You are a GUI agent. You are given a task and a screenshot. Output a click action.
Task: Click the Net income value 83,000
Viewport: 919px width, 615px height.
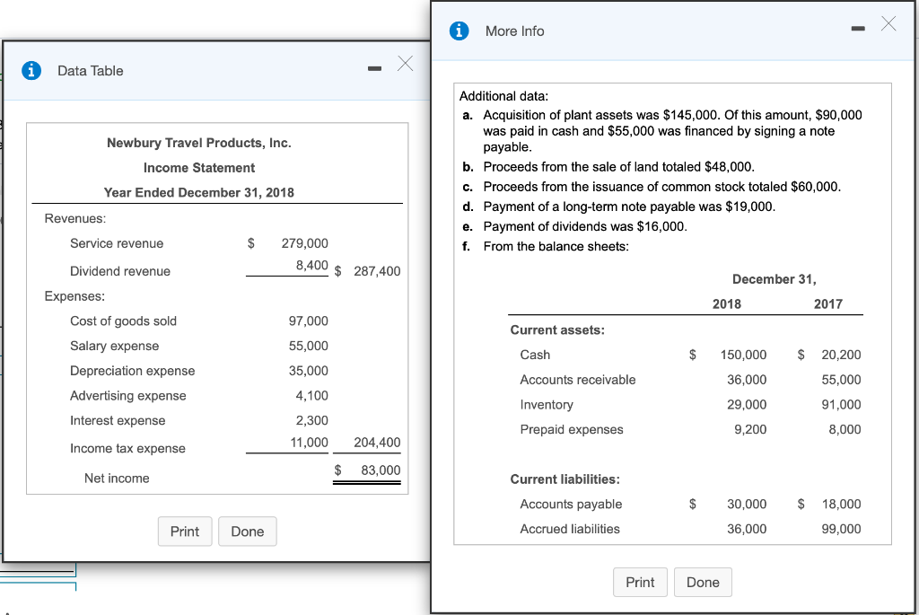point(381,470)
